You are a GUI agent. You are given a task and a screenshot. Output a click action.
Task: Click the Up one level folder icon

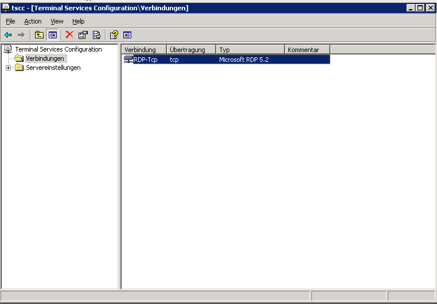(39, 35)
